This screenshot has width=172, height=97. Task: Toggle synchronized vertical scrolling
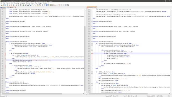(38, 5)
